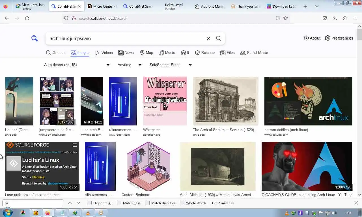This screenshot has width=362, height=217.
Task: Close the active CollabNet tab
Action: point(79,6)
